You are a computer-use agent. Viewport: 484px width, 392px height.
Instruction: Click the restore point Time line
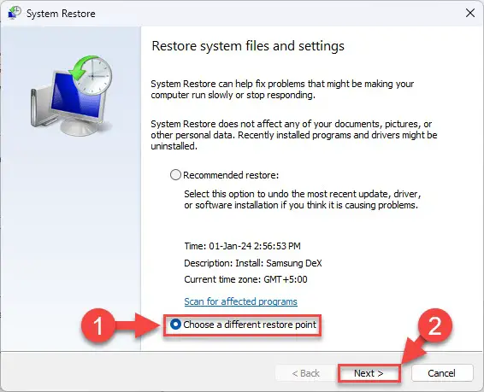[242, 246]
